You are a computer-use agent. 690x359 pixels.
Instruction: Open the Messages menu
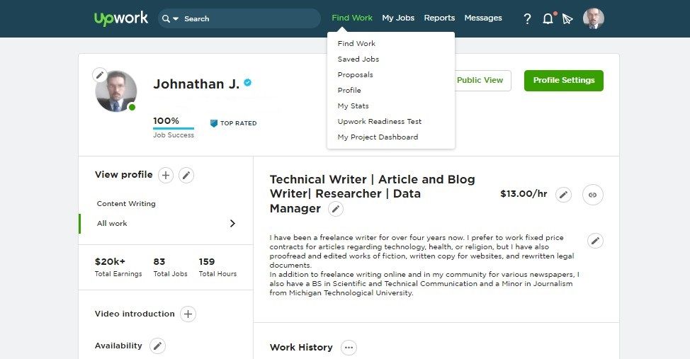point(483,18)
